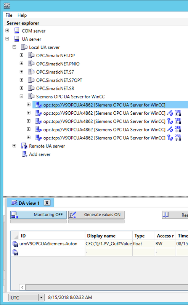Expand the OPC.SimaticNET.SR node
This screenshot has width=188, height=305.
tap(22, 88)
